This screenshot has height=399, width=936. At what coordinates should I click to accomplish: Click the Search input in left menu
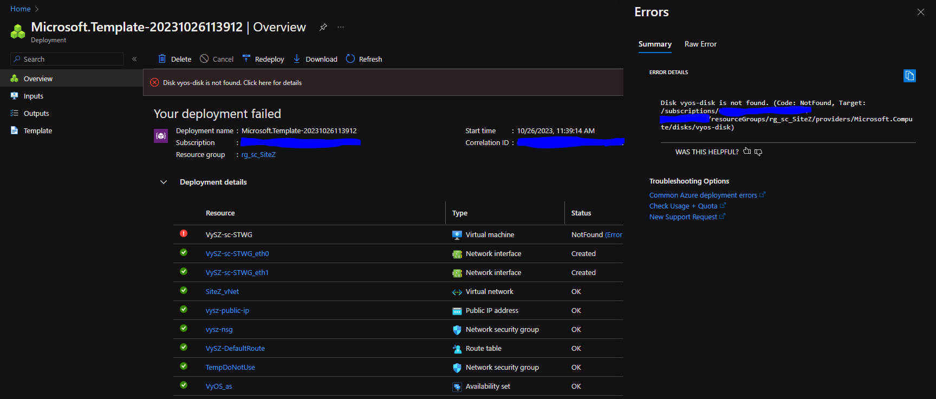(67, 59)
